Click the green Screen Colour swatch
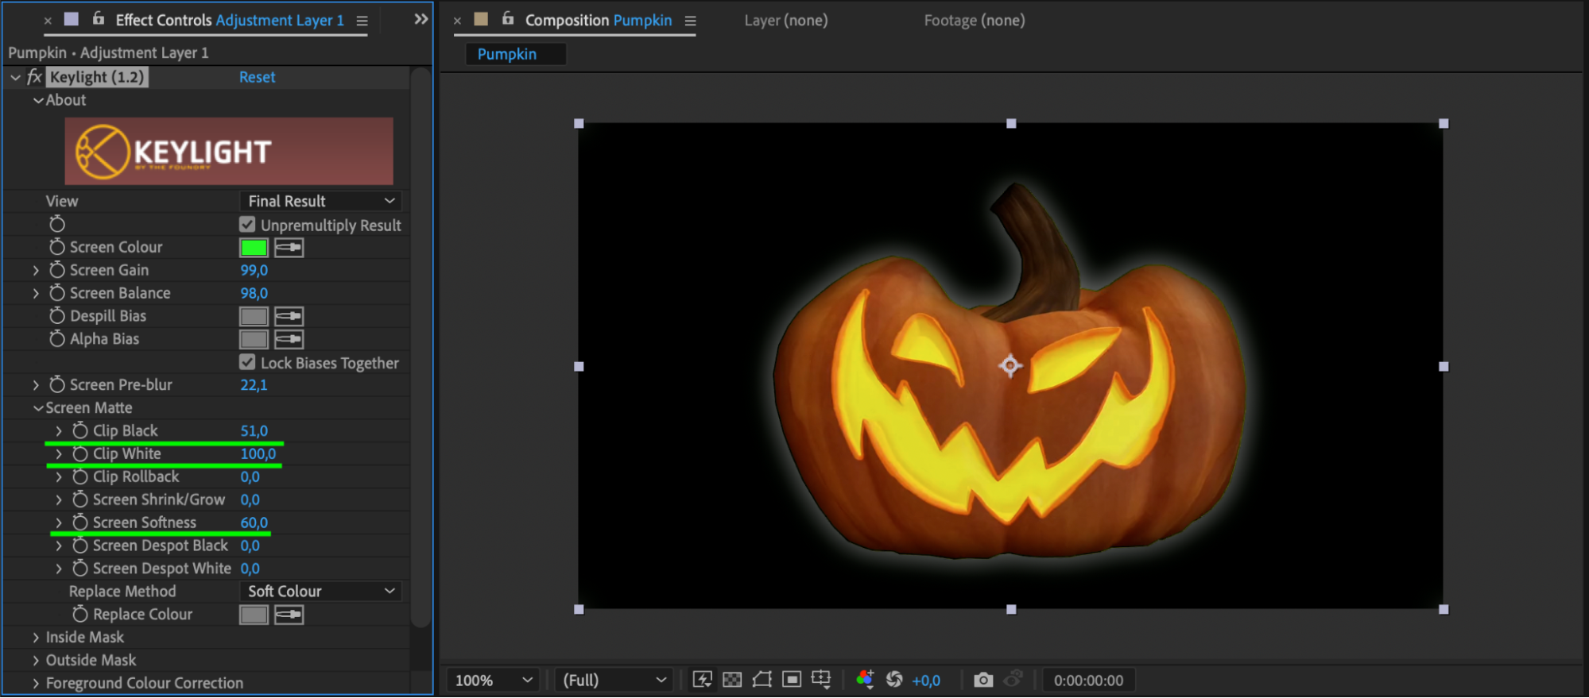Viewport: 1589px width, 698px height. tap(254, 248)
